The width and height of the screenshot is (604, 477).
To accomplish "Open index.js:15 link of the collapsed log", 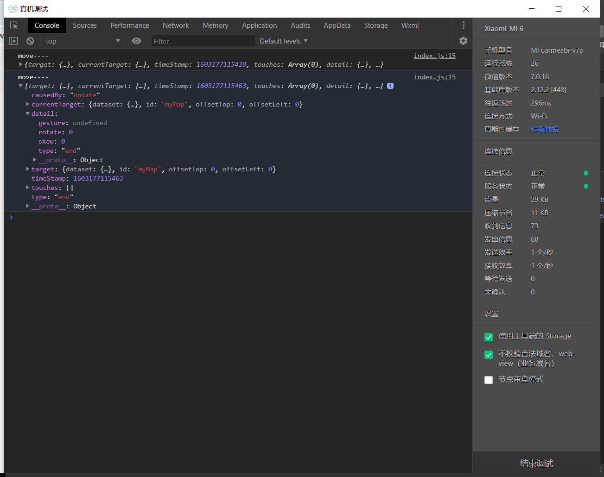I will [435, 56].
